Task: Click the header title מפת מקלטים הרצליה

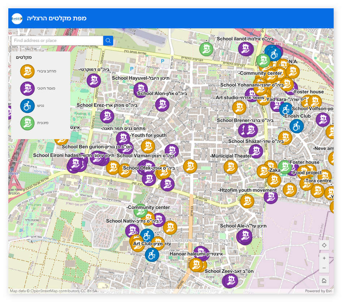Action: (56, 18)
